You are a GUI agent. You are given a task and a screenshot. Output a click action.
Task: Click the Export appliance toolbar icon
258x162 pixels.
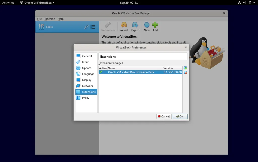(x=135, y=27)
